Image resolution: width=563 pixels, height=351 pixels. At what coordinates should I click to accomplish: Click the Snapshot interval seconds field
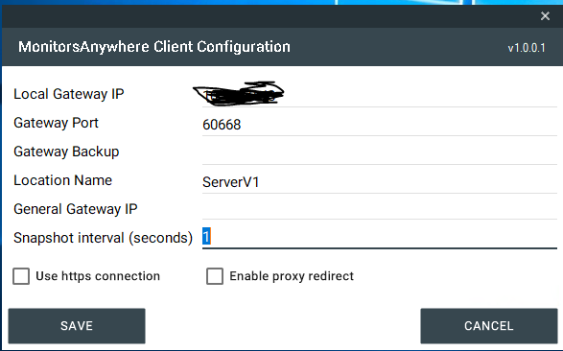pyautogui.click(x=380, y=237)
